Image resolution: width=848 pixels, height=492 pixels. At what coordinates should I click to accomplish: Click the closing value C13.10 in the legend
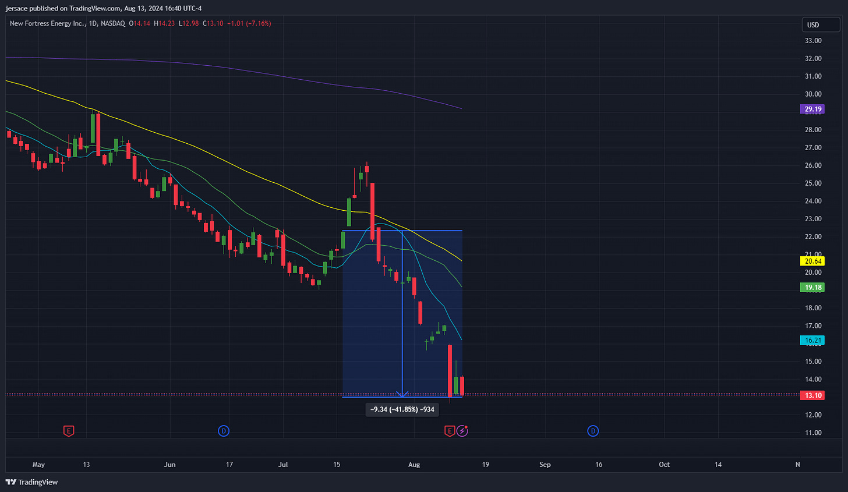[213, 23]
